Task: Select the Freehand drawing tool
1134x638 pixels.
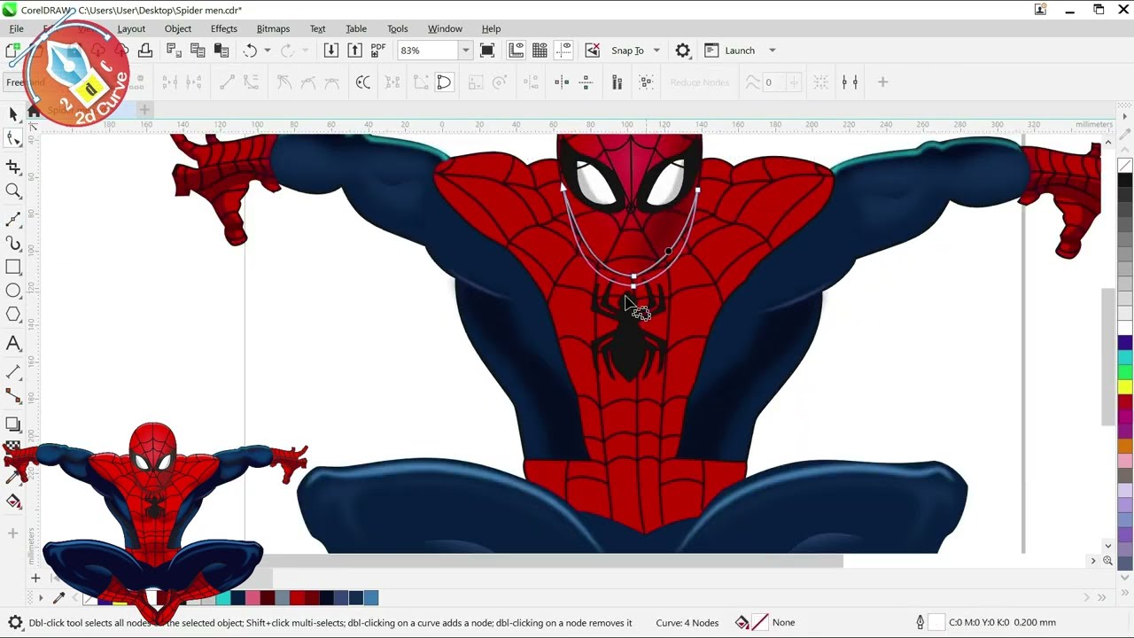Action: click(x=13, y=219)
